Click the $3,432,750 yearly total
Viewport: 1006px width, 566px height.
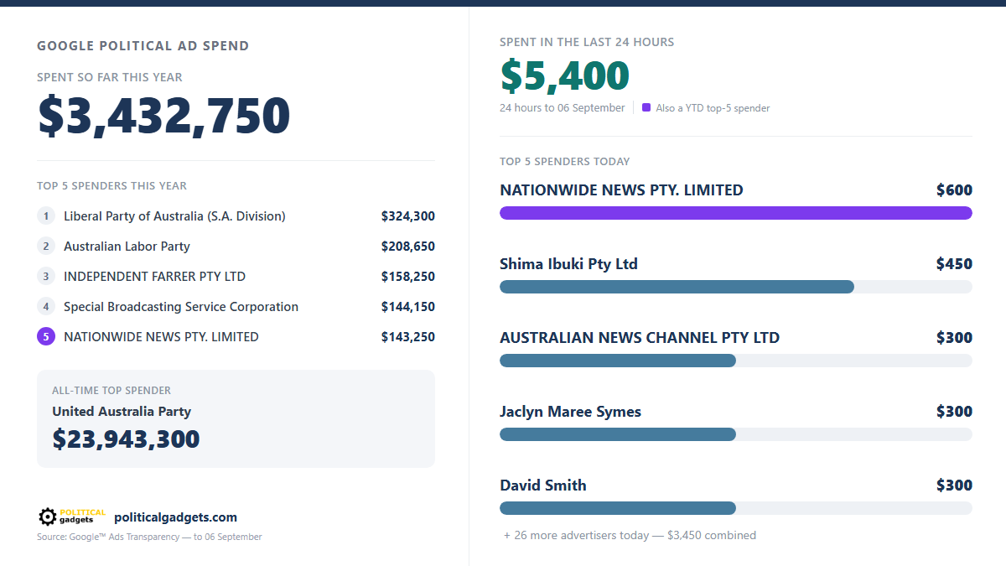click(164, 116)
